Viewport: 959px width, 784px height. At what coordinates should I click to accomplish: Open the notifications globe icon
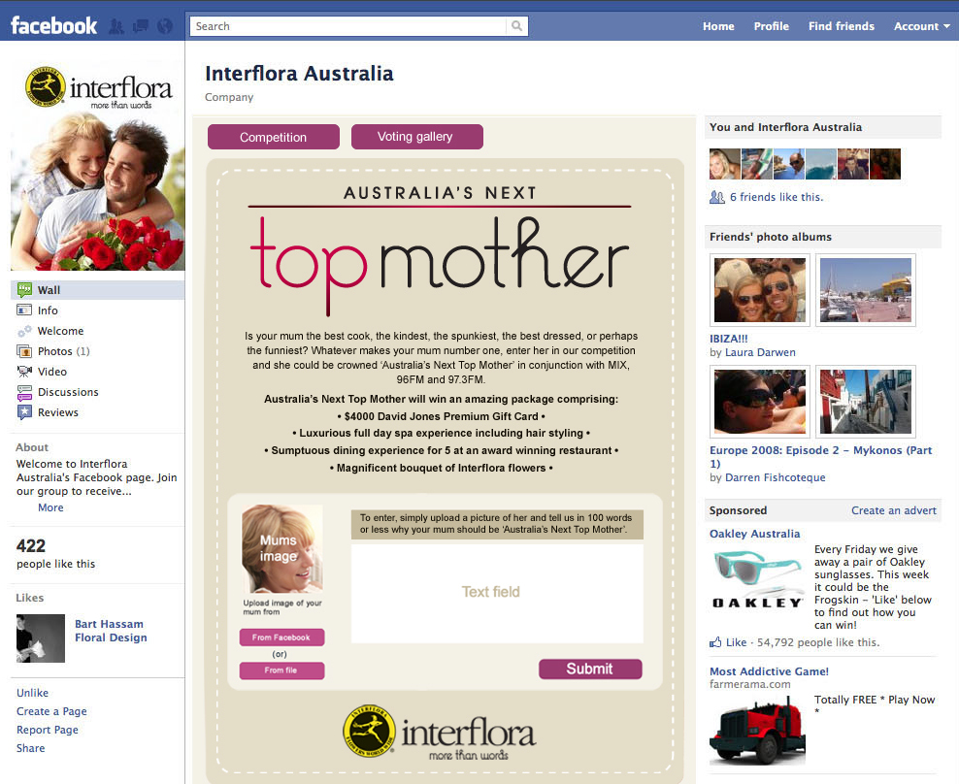[164, 26]
